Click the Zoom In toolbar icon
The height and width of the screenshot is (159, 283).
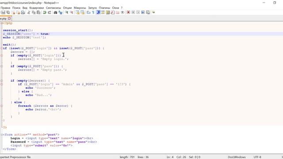point(67,12)
